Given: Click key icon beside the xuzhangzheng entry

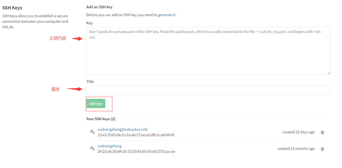Looking at the screenshot, I should pyautogui.click(x=92, y=148).
